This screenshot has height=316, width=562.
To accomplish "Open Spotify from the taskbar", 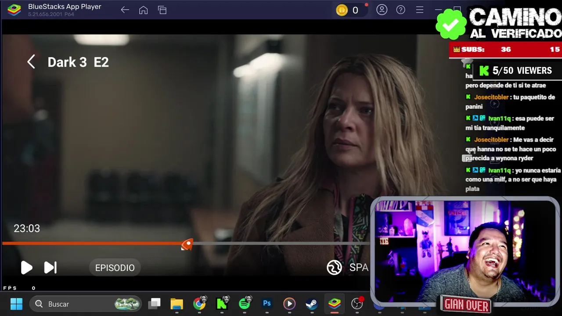I will [x=245, y=304].
